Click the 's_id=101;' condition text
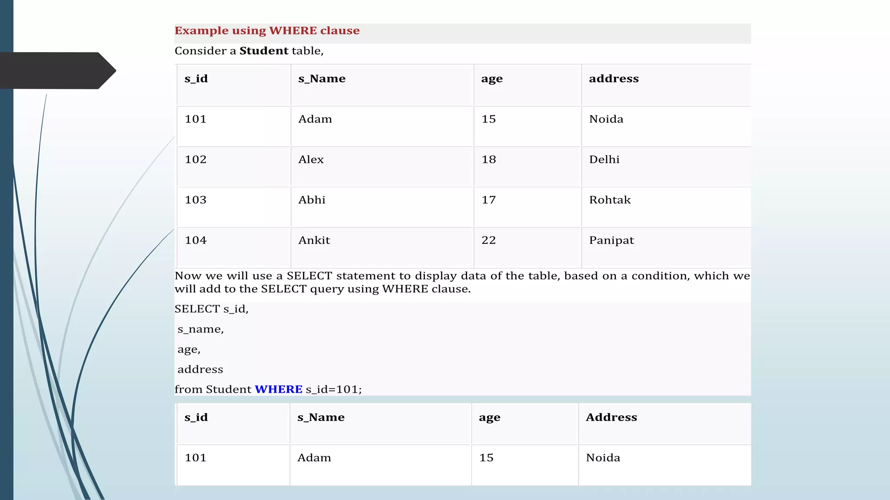 334,389
